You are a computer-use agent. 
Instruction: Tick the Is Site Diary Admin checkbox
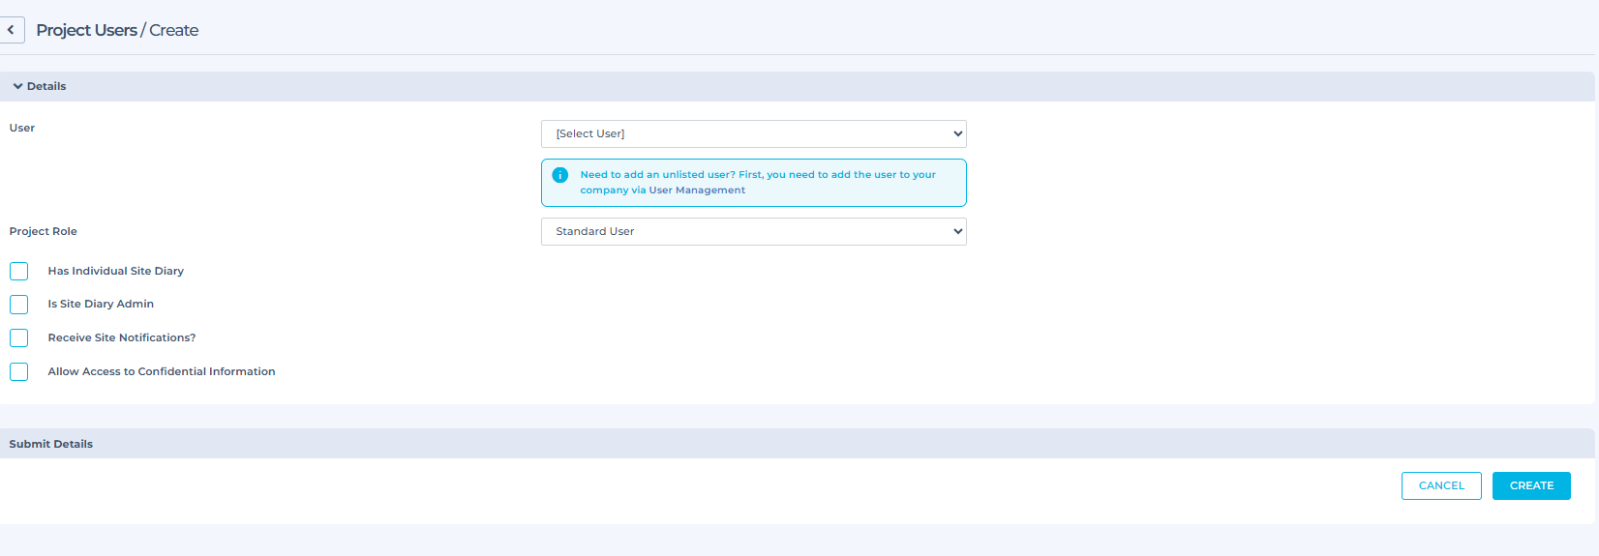click(19, 305)
